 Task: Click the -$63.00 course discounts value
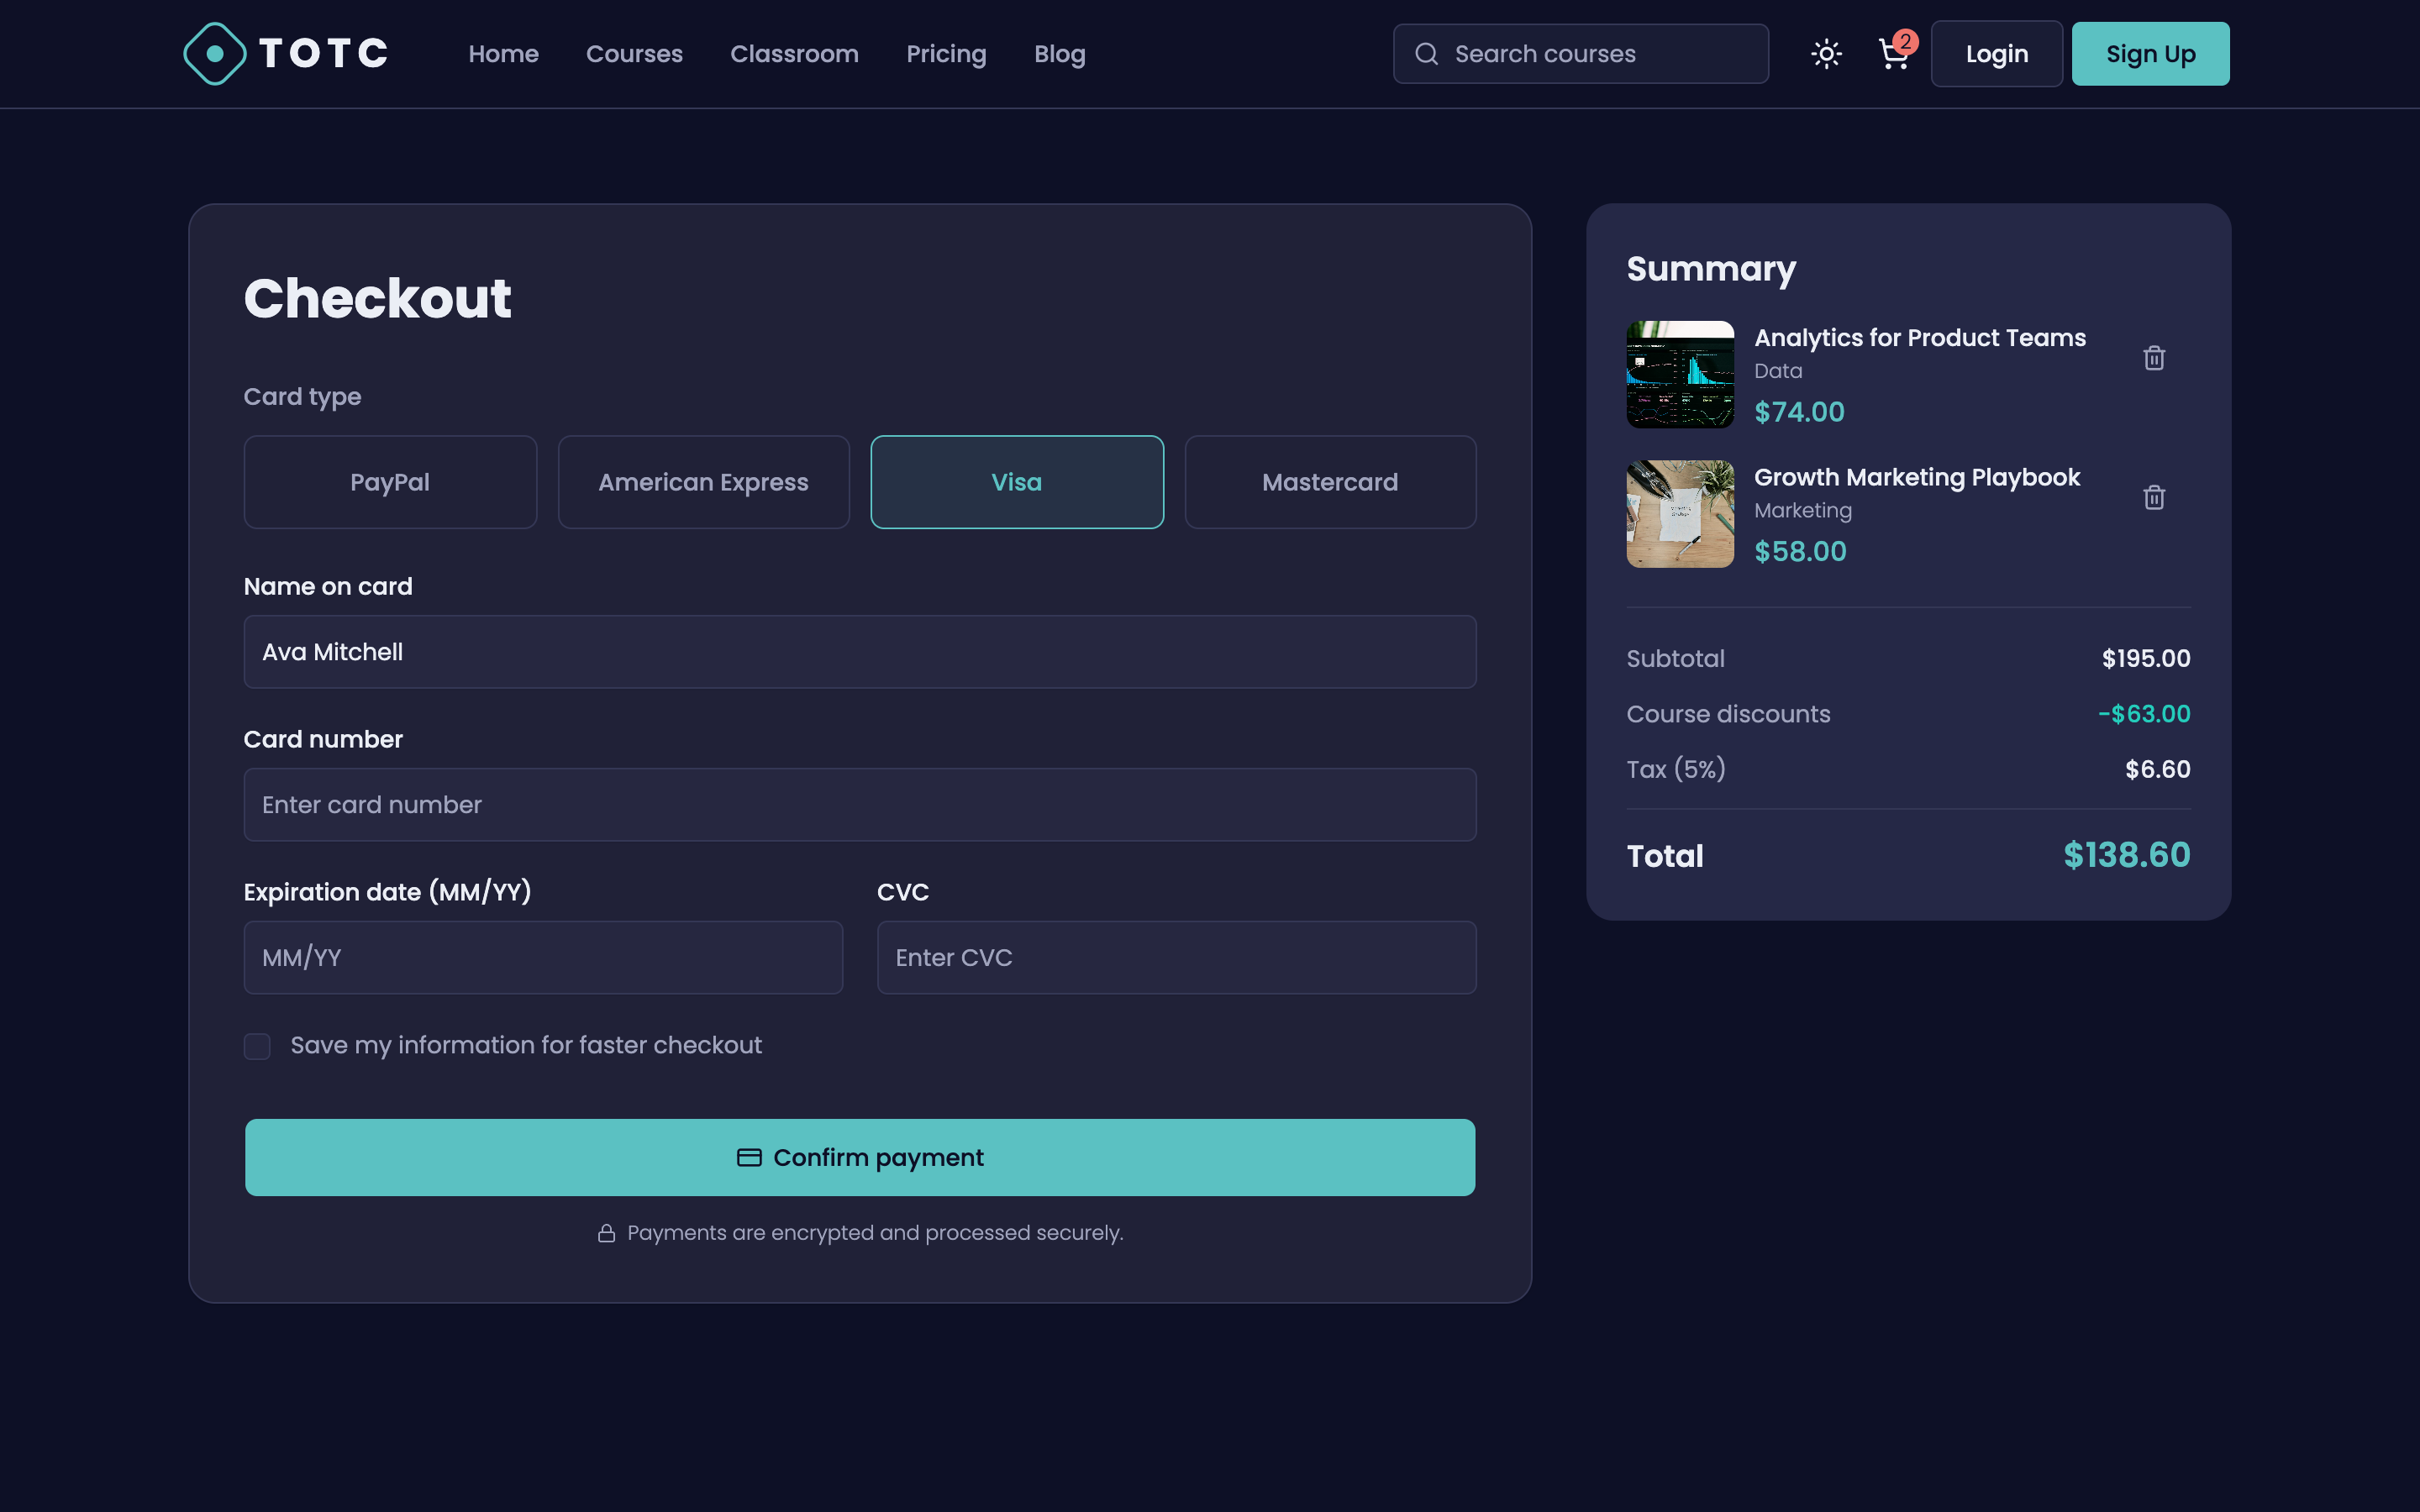2144,714
